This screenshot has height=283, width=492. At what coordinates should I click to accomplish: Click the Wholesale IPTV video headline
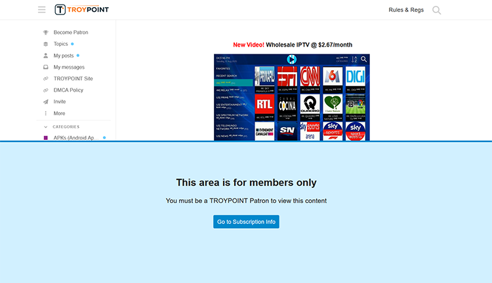click(293, 45)
